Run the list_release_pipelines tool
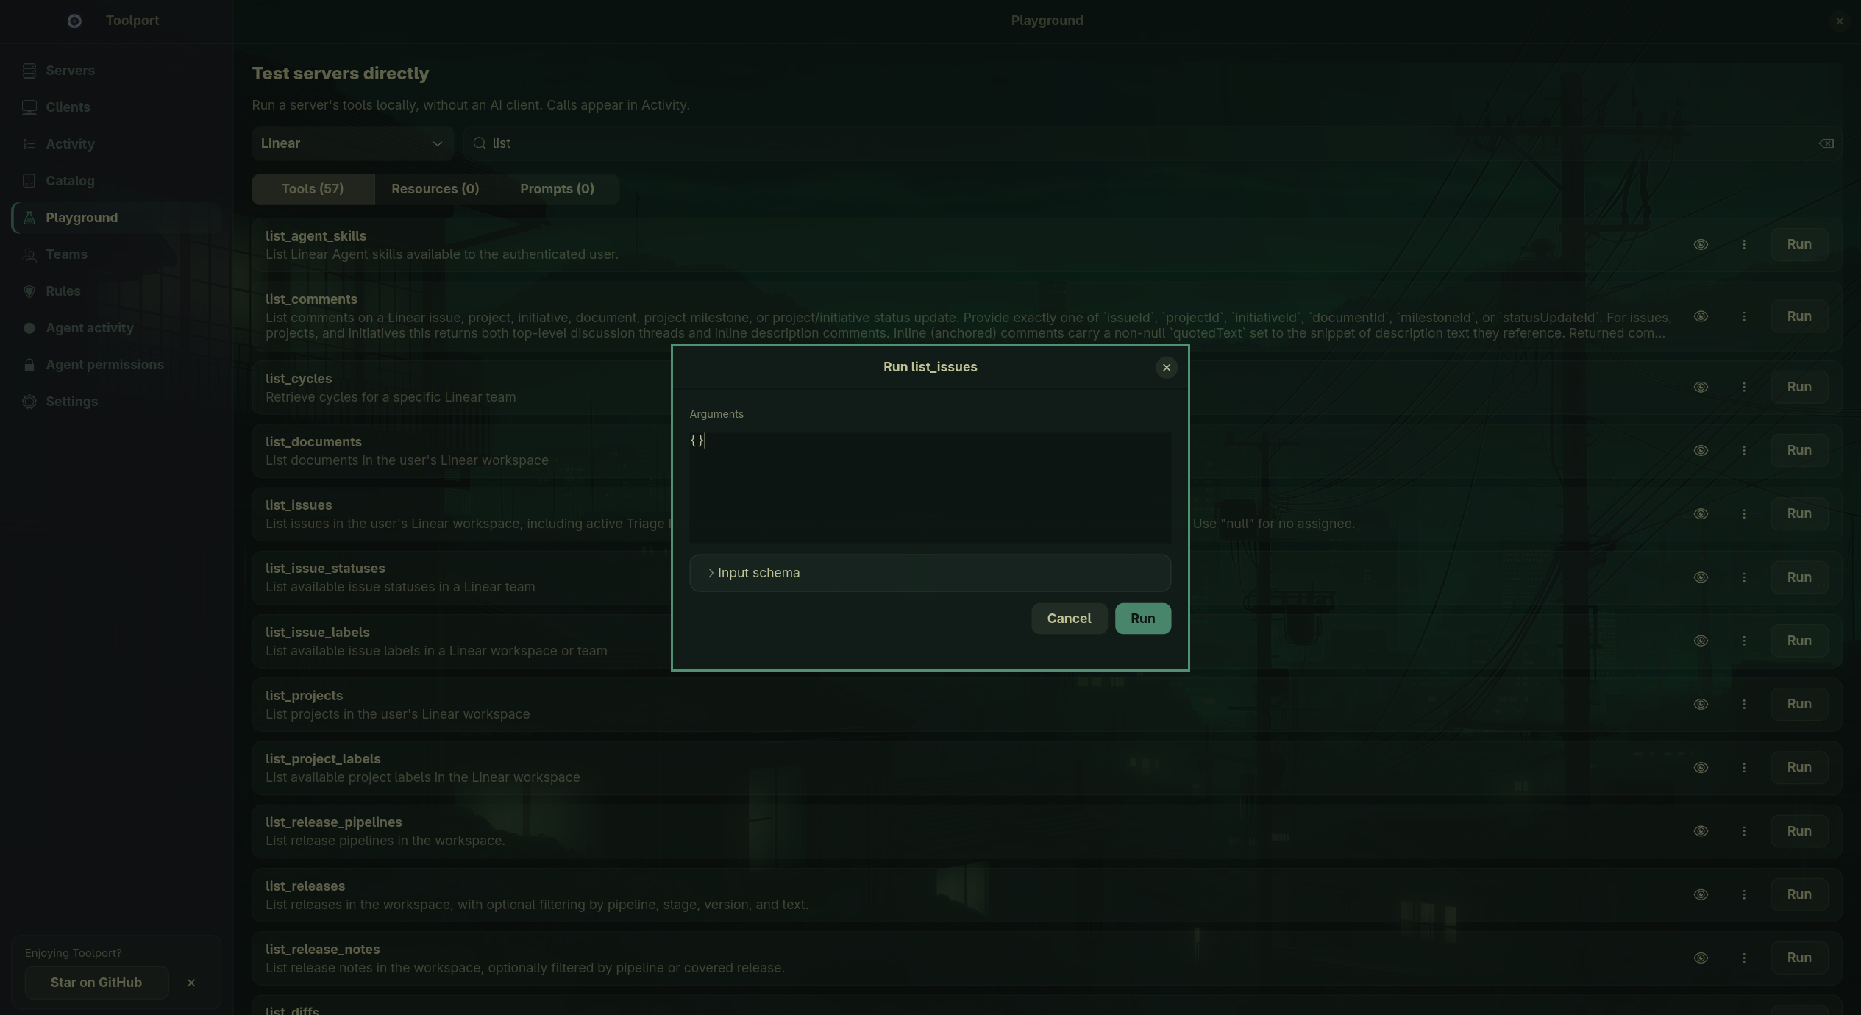Screen dimensions: 1861x1015 click(x=1799, y=831)
